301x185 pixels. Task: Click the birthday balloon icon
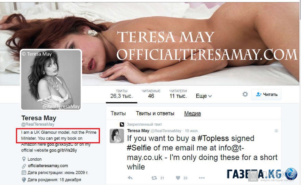(24, 180)
